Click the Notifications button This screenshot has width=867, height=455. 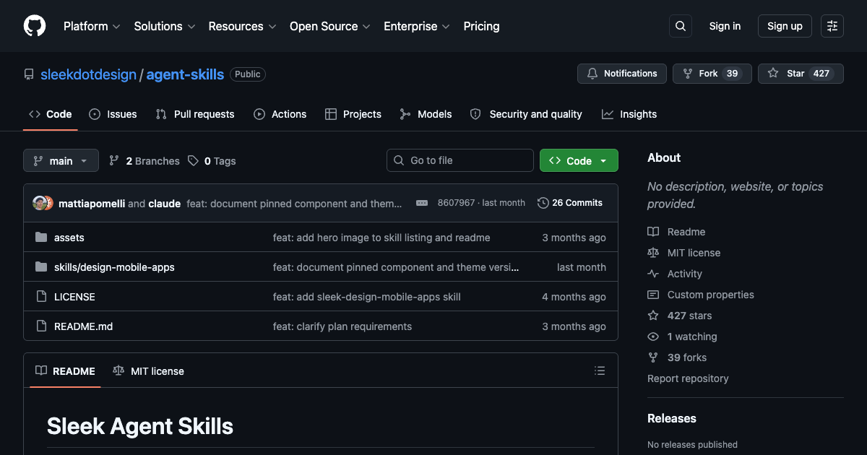click(622, 74)
